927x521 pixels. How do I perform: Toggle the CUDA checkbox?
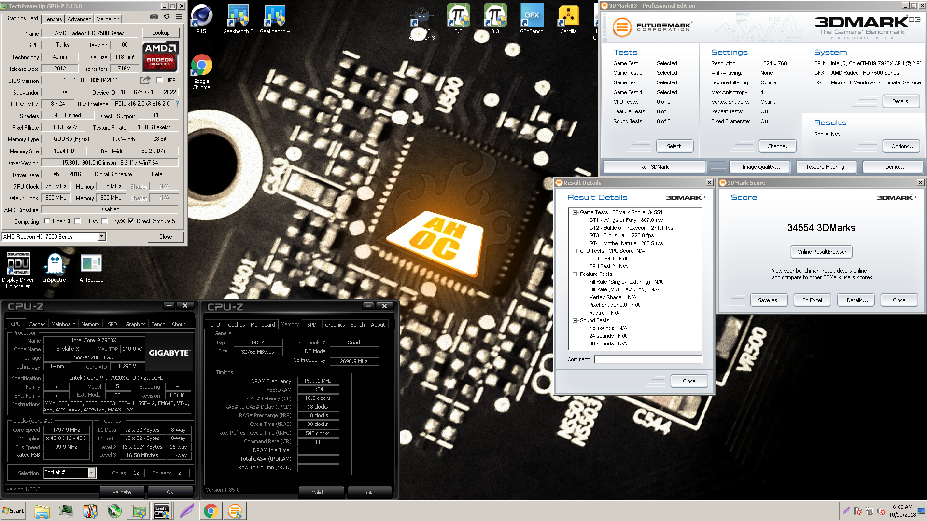tap(77, 221)
